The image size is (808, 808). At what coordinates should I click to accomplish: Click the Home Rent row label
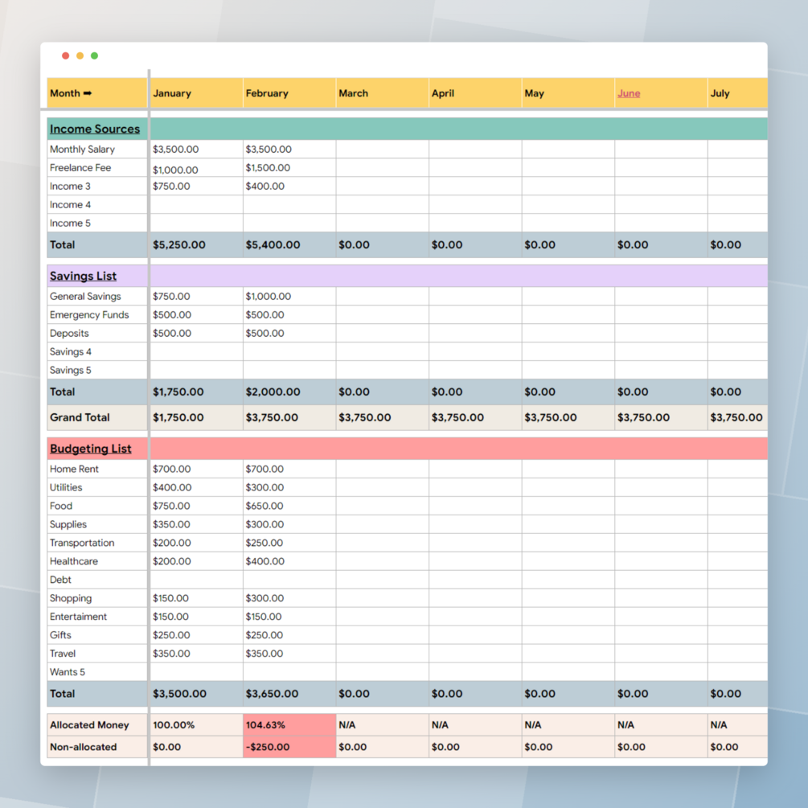[74, 469]
